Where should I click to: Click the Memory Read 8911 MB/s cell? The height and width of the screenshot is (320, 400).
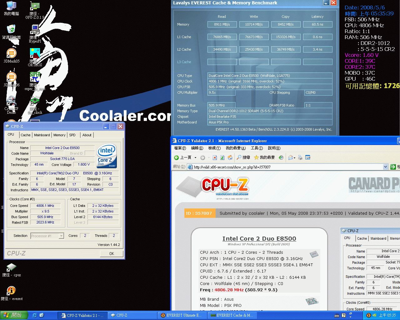point(222,24)
